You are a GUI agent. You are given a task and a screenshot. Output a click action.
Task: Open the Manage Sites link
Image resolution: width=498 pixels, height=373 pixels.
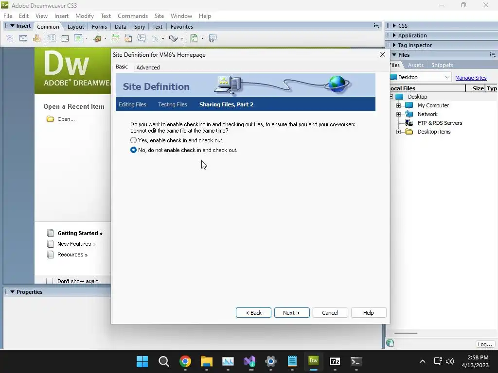471,78
